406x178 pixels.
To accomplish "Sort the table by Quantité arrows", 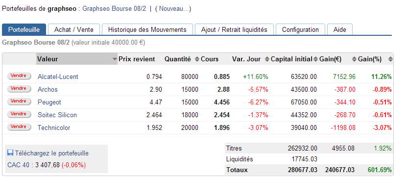I will tap(197, 59).
